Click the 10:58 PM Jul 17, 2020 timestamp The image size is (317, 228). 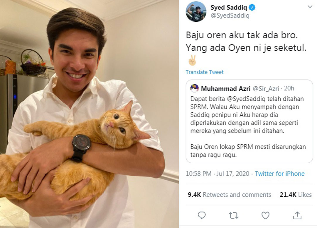(217, 174)
